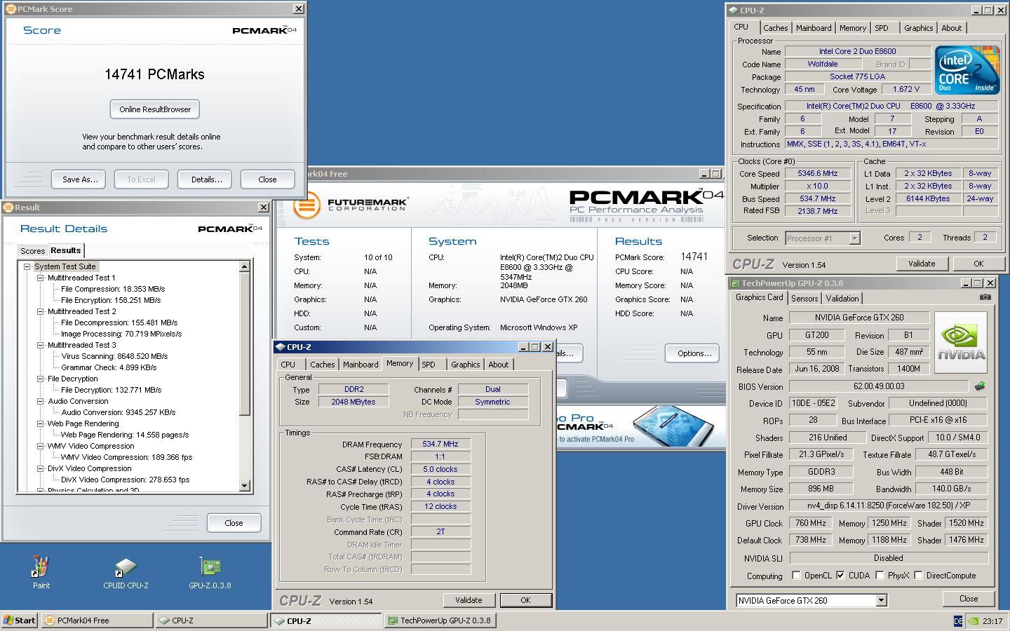Screen dimensions: 1010x631
Task: Close the Result Details window via Close
Action: [x=234, y=523]
